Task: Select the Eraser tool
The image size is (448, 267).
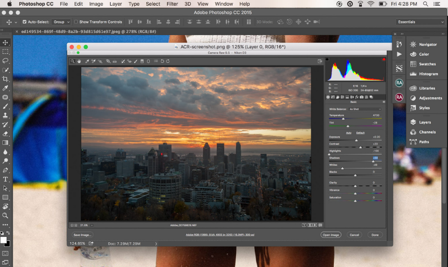Action: pyautogui.click(x=5, y=133)
